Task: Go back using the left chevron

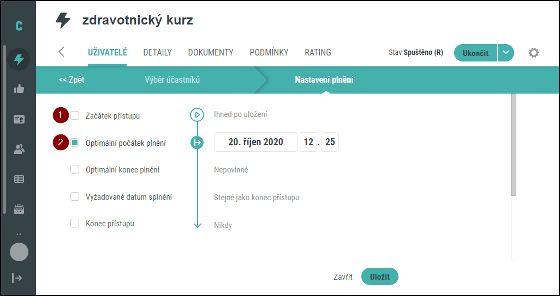Action: tap(61, 52)
